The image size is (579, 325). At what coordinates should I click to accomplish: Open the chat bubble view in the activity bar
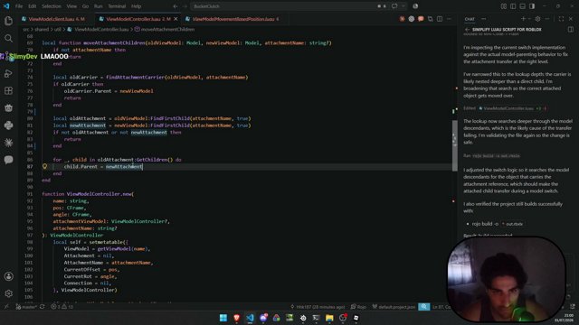8,160
